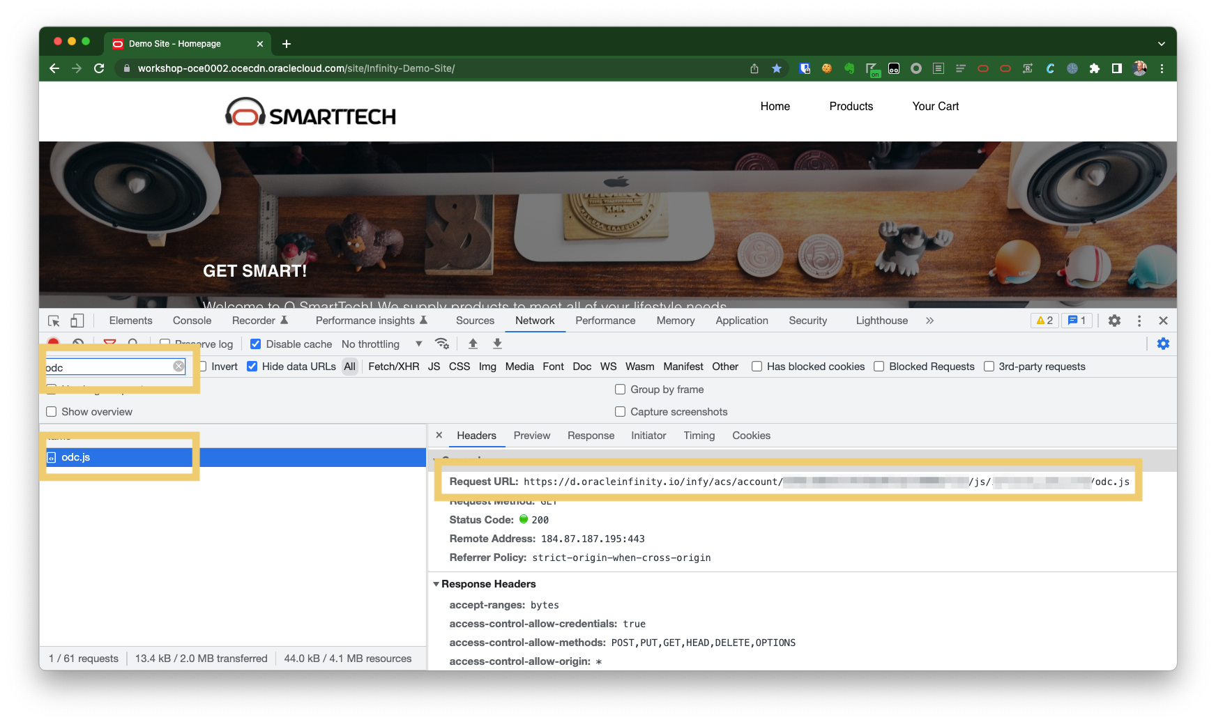Enable the Invert filter checkbox

pyautogui.click(x=203, y=367)
